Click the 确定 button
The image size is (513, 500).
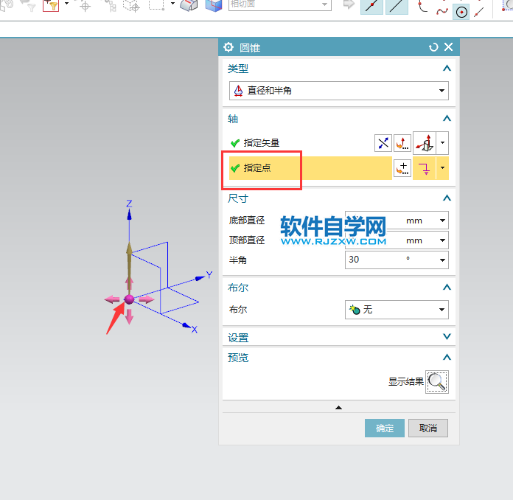pyautogui.click(x=385, y=428)
